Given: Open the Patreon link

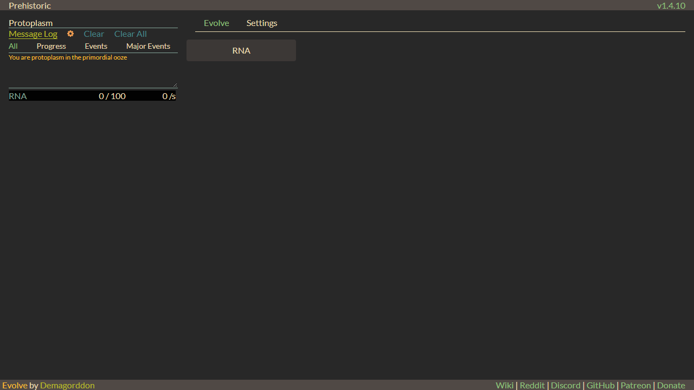Looking at the screenshot, I should (x=635, y=385).
